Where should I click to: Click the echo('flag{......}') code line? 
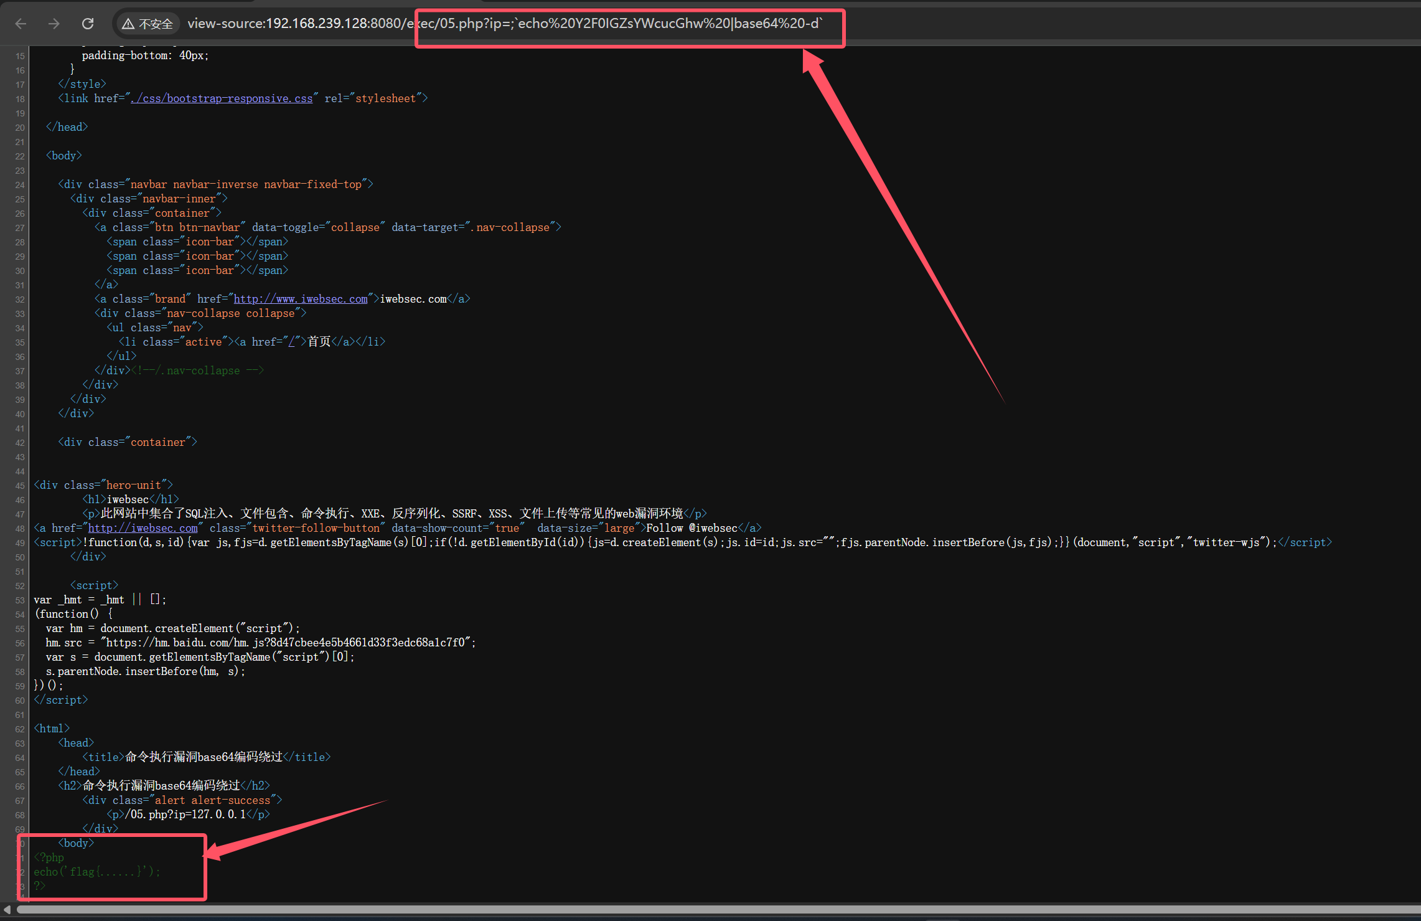[x=97, y=872]
